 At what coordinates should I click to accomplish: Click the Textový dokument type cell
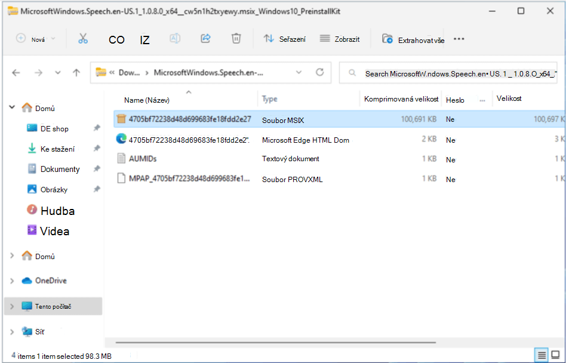291,159
